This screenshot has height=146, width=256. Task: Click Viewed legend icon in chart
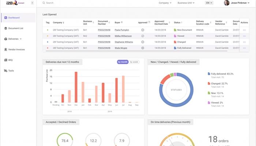point(209,103)
